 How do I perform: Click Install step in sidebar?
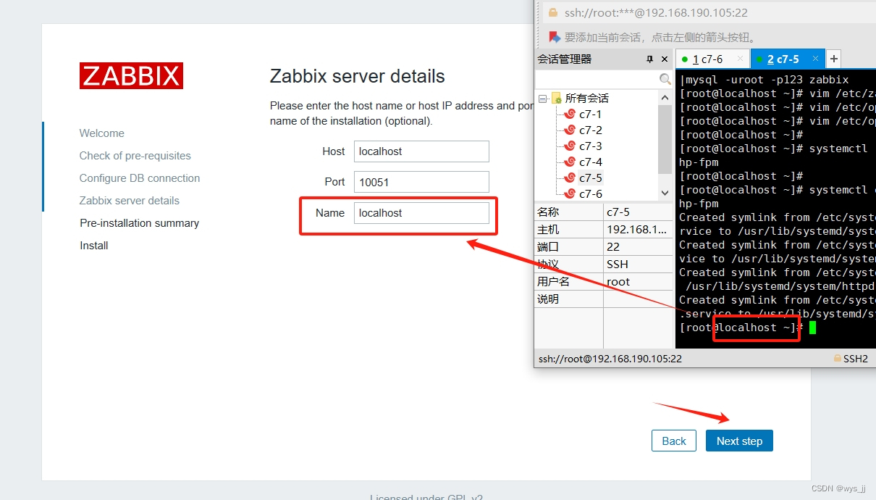coord(94,246)
